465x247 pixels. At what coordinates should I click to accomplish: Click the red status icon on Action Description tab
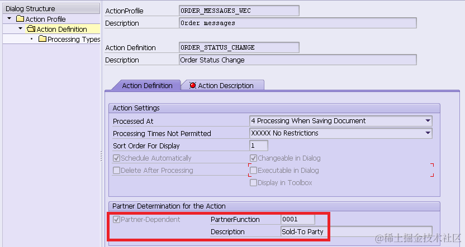pos(193,85)
